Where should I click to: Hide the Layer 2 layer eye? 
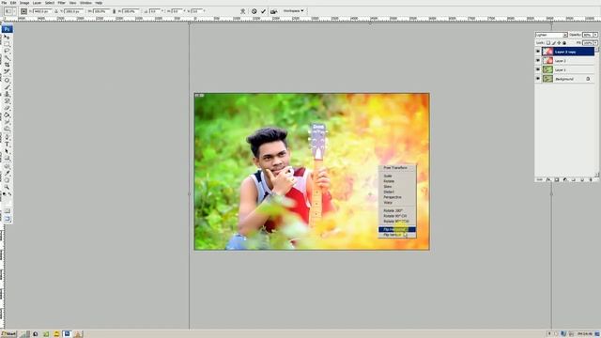click(538, 60)
